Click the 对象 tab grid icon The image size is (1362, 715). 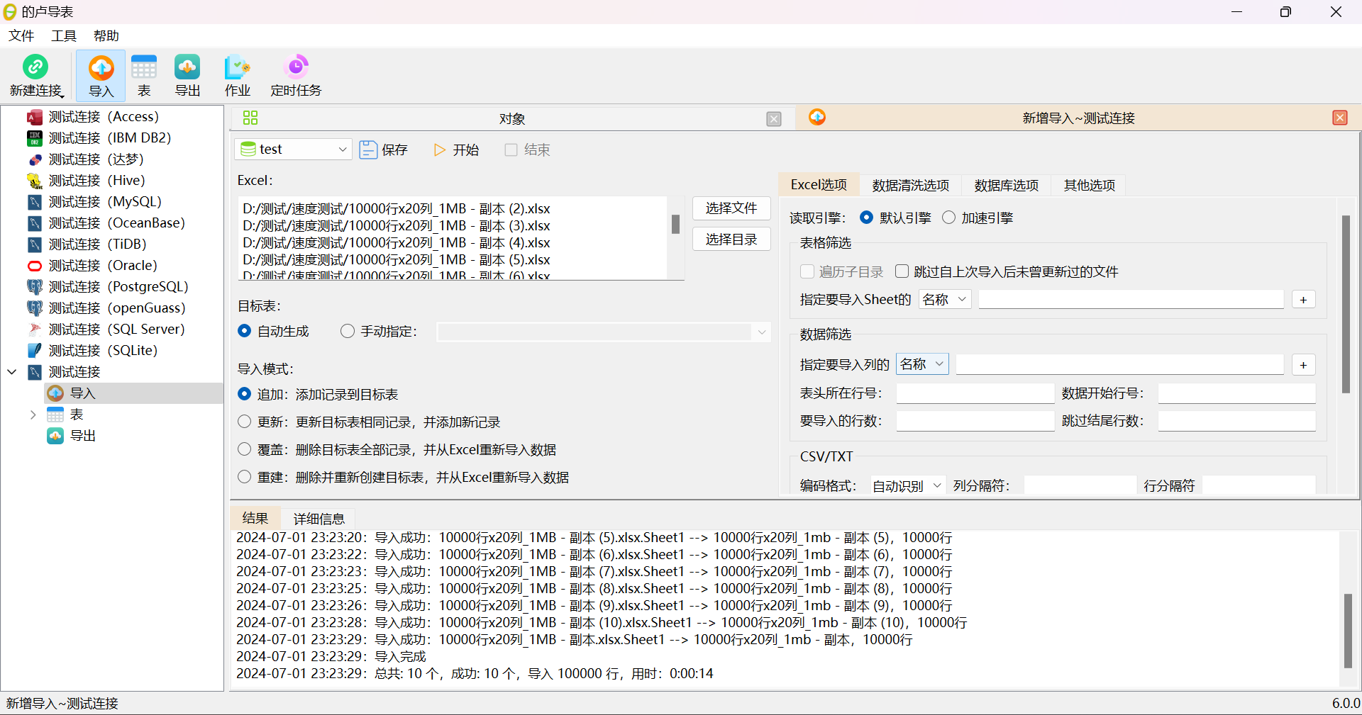tap(250, 118)
